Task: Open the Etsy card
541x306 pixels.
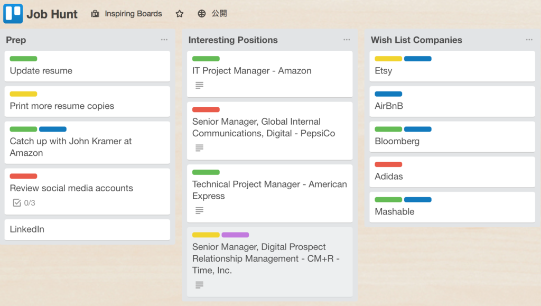Action: coord(452,66)
